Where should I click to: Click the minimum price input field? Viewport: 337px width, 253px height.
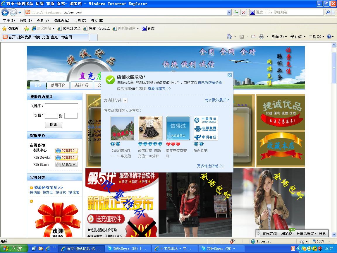51,116
